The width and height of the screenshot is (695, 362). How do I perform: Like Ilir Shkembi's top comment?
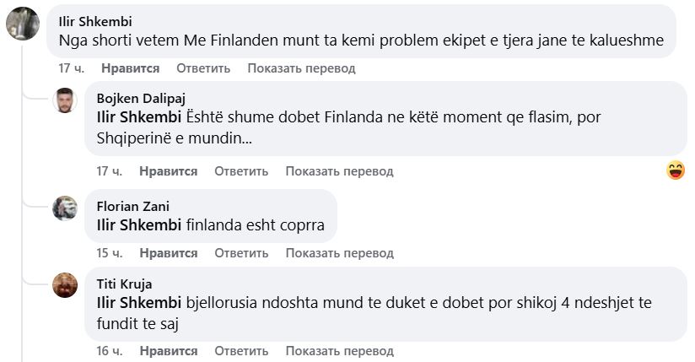130,68
